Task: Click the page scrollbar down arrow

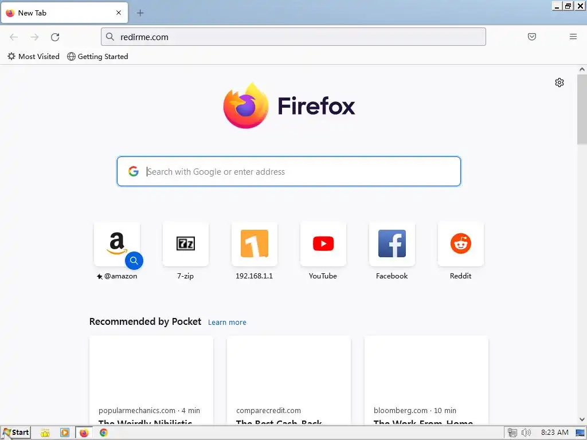Action: click(582, 419)
